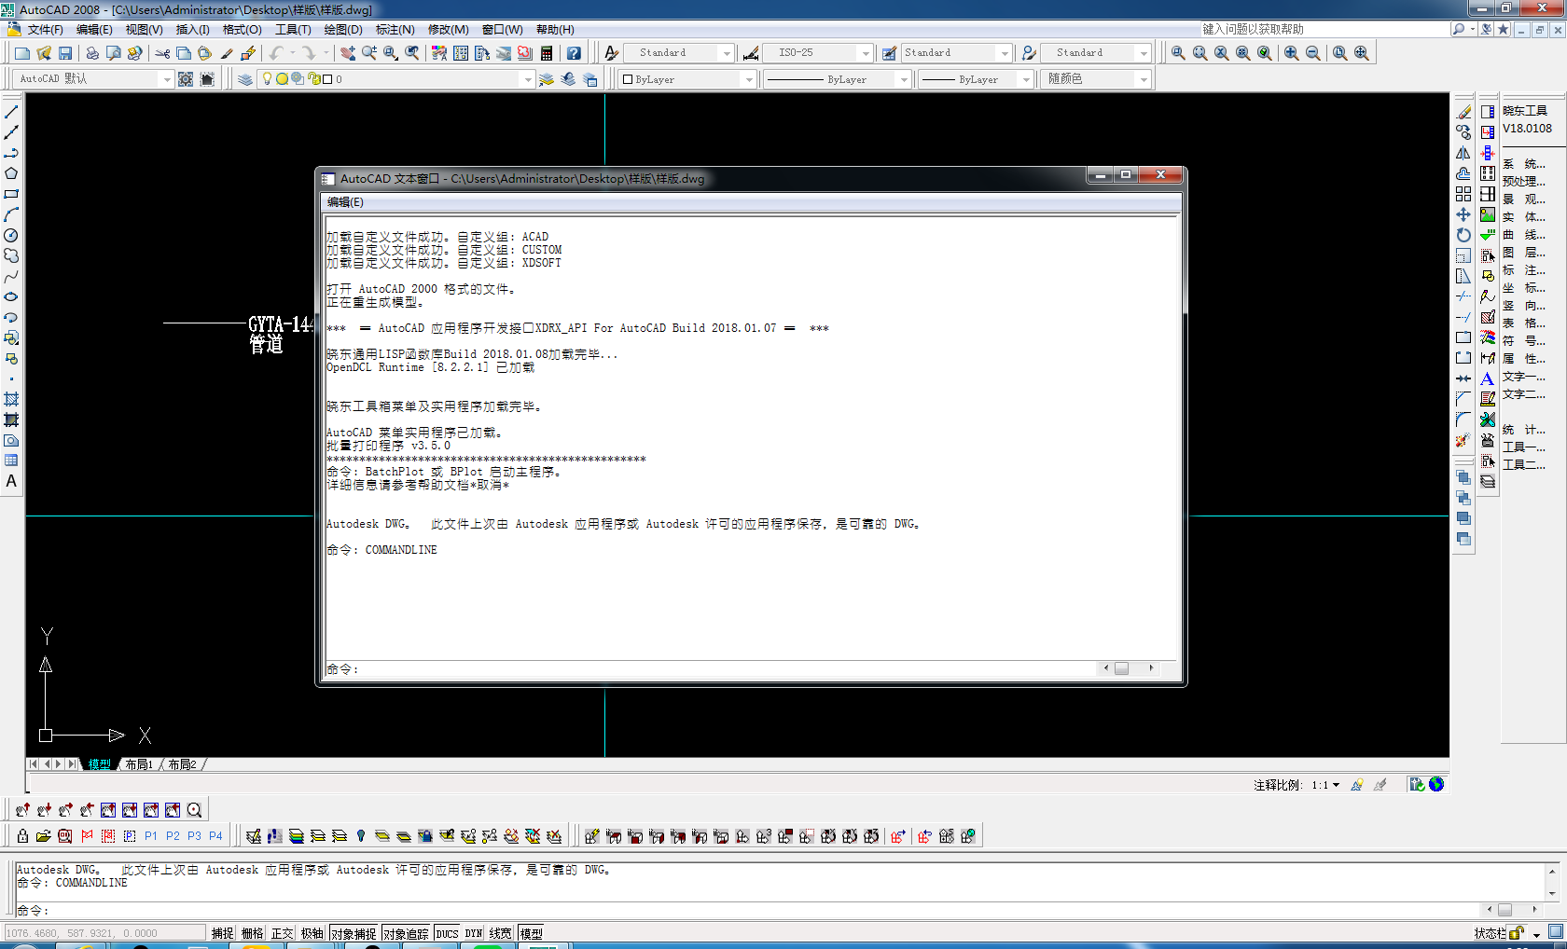
Task: Open the 编辑(E) menu in the text window
Action: pos(345,202)
